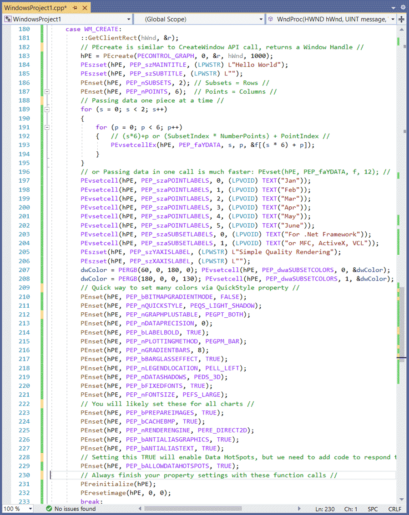Open the document well options gear icon
Image resolution: width=409 pixels, height=515 pixels.
(x=402, y=7)
